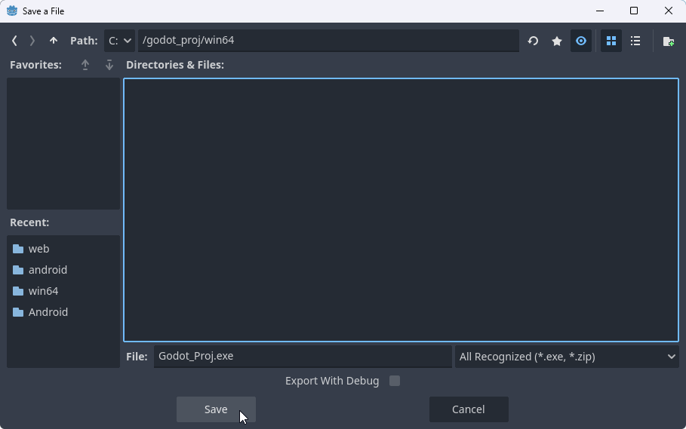686x429 pixels.
Task: Switch to list view mode
Action: 635,41
